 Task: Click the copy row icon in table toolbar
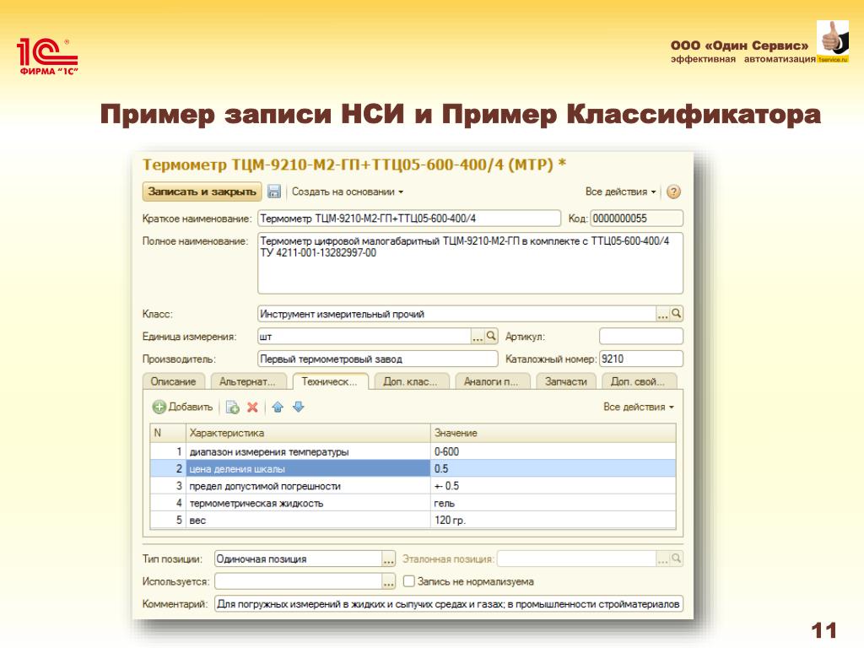pyautogui.click(x=233, y=408)
